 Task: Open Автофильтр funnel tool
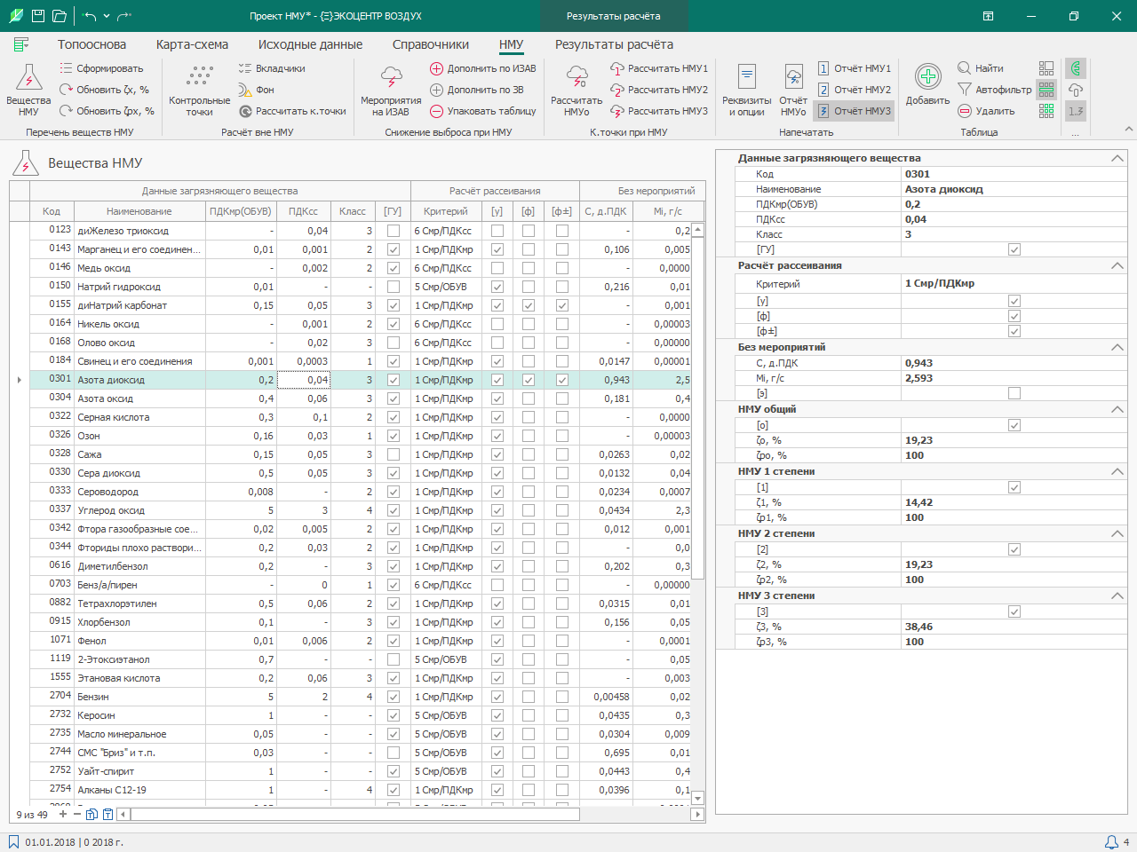(x=965, y=90)
